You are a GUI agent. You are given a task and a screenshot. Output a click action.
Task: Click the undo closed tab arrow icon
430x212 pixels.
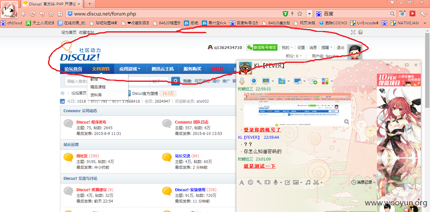pyautogui.click(x=42, y=14)
